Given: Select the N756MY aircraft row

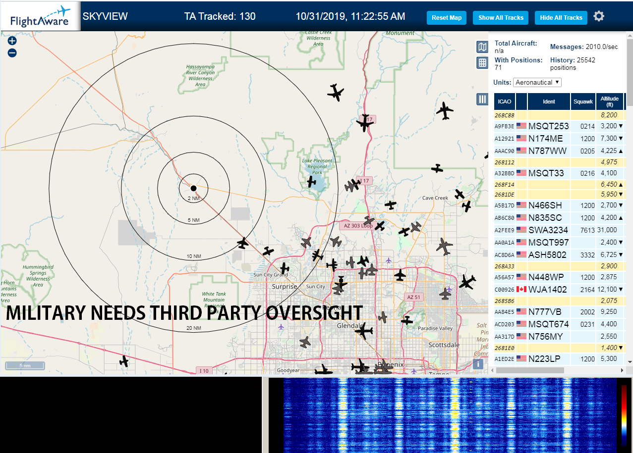Looking at the screenshot, I should (x=559, y=336).
